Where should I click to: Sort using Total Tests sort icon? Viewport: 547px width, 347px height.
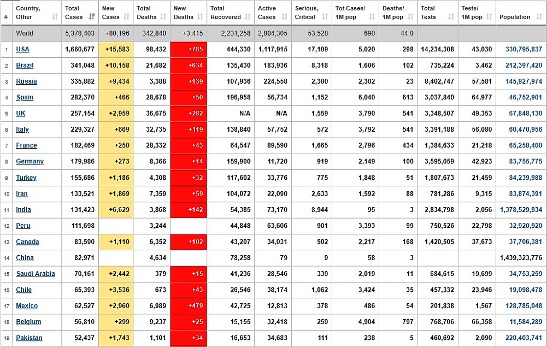451,17
